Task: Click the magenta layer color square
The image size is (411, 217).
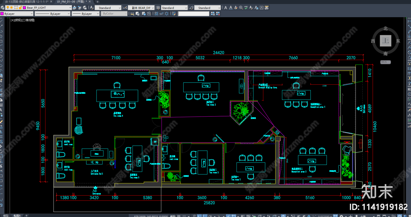Action: pyautogui.click(x=24, y=8)
